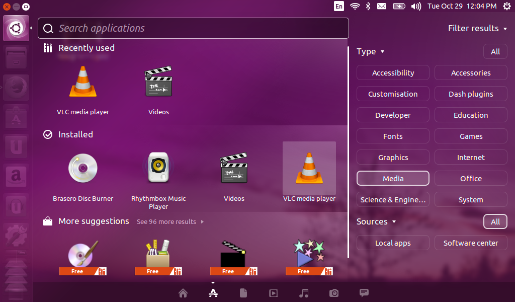Toggle the Internet category filter
This screenshot has height=302, width=515.
pyautogui.click(x=471, y=157)
